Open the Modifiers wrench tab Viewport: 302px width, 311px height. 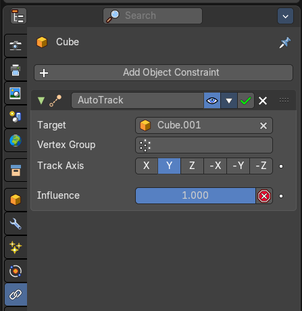(16, 224)
